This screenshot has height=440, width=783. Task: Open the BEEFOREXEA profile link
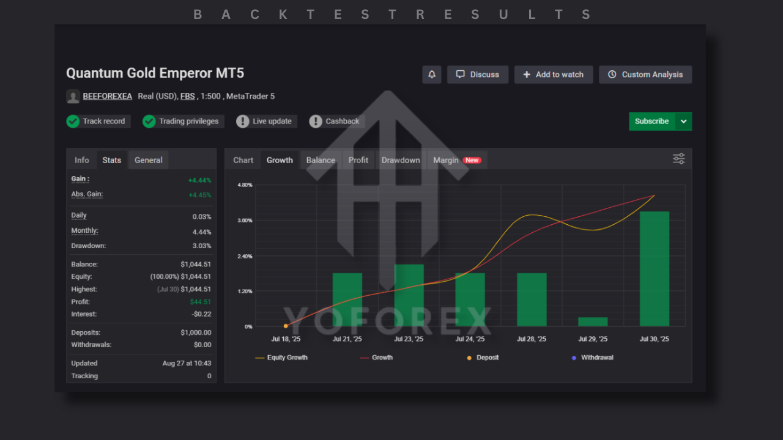point(108,97)
